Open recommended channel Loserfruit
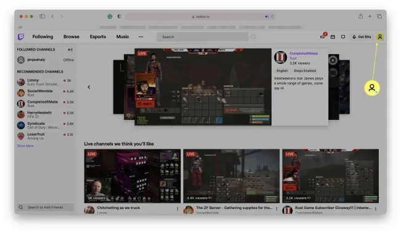401x233 pixels. (x=45, y=136)
